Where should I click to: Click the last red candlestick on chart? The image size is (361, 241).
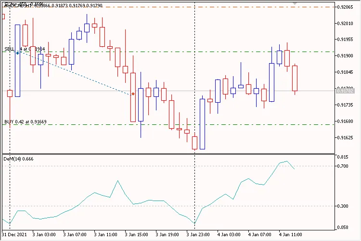(295, 78)
